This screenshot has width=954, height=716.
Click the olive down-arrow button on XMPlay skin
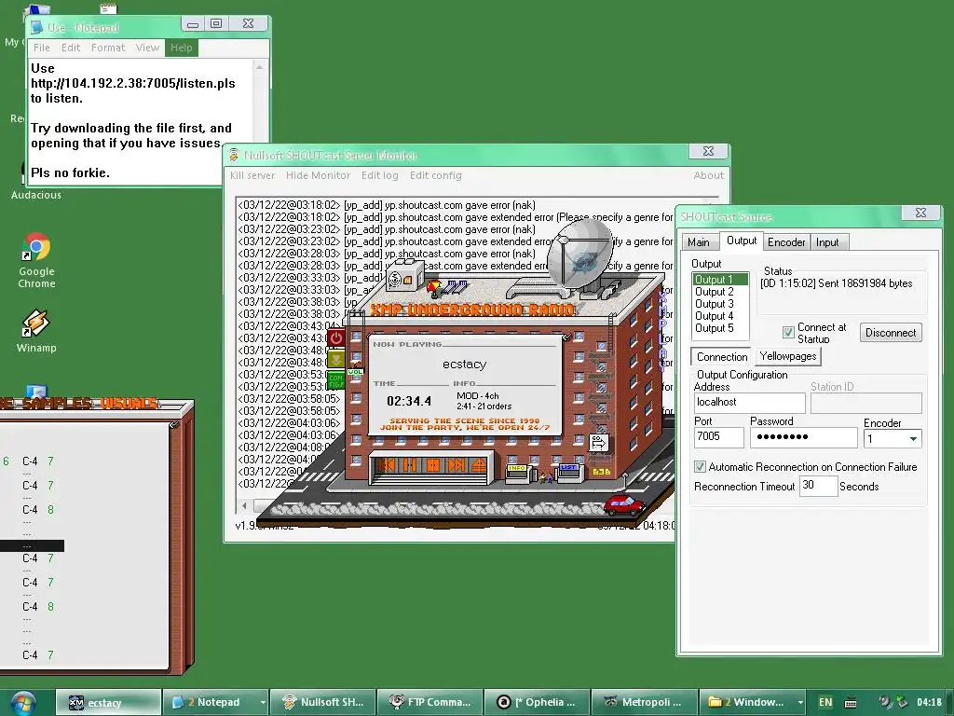click(x=335, y=359)
